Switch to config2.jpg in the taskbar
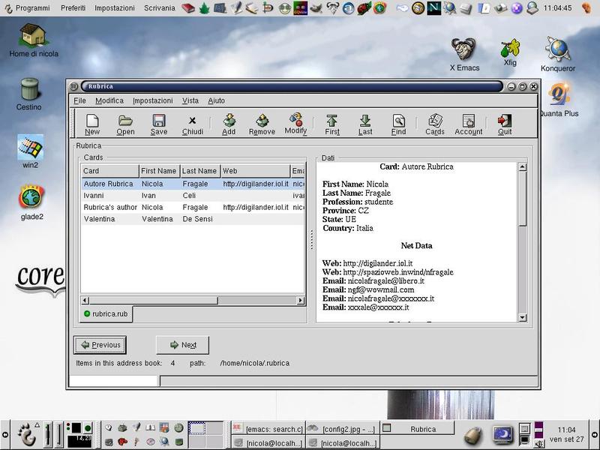Screen dimensions: 600x450 pos(343,429)
